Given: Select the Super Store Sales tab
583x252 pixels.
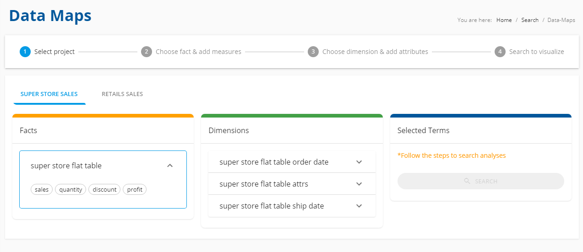Looking at the screenshot, I should [49, 94].
